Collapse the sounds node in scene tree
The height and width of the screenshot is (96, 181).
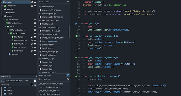click(3, 9)
